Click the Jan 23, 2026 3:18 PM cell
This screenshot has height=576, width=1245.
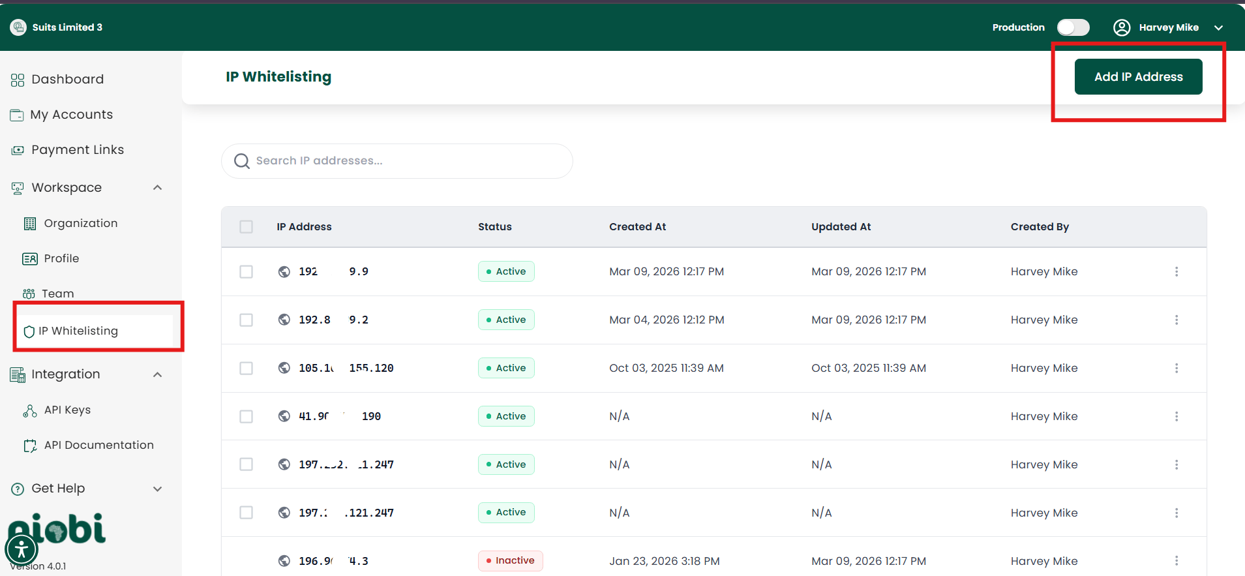click(x=665, y=561)
